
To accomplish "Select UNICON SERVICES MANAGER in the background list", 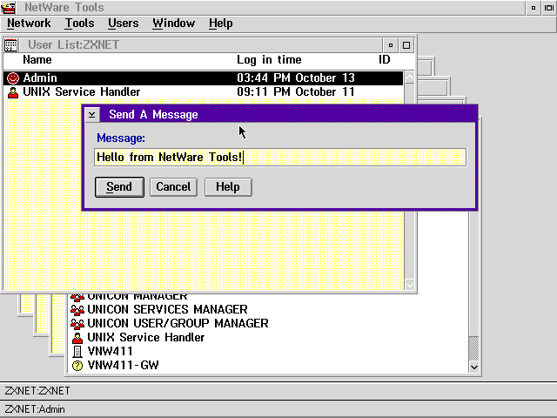I will click(167, 310).
